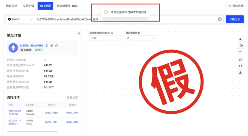Open the 地址健康度 Beta tab
The height and width of the screenshot is (136, 248).
tap(67, 6)
